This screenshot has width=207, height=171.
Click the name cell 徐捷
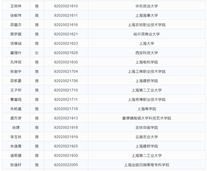click(x=16, y=128)
